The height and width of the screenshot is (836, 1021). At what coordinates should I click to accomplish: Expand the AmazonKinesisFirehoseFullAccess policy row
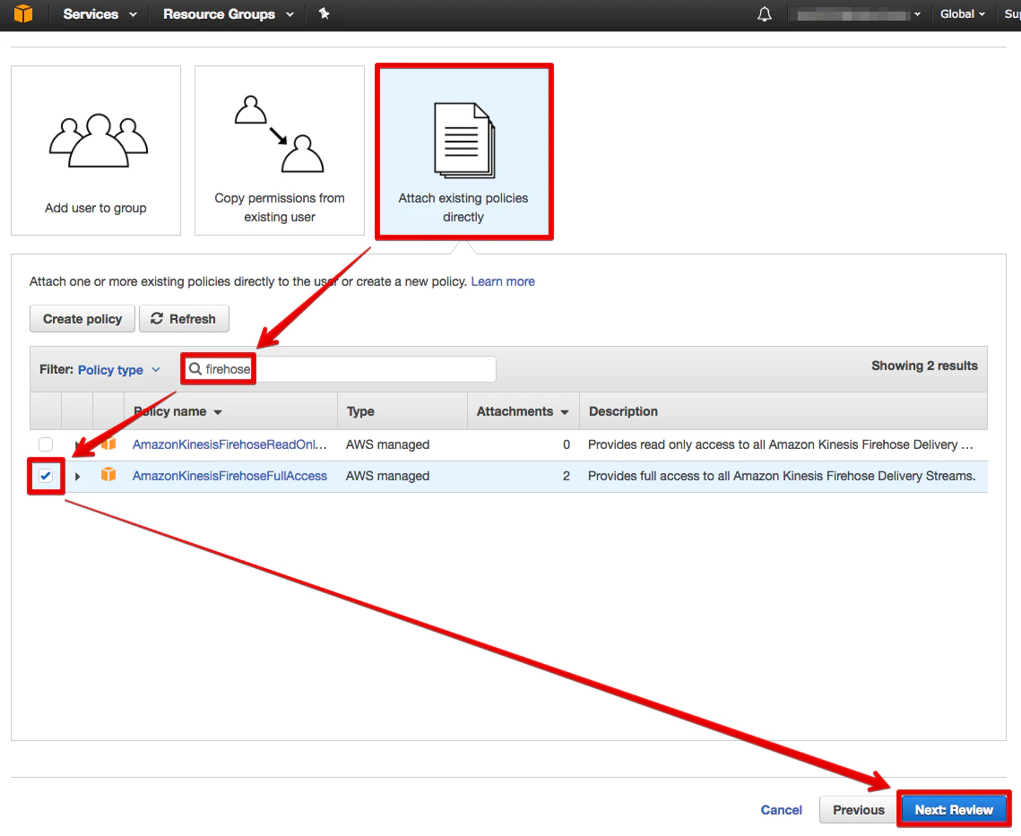(77, 477)
